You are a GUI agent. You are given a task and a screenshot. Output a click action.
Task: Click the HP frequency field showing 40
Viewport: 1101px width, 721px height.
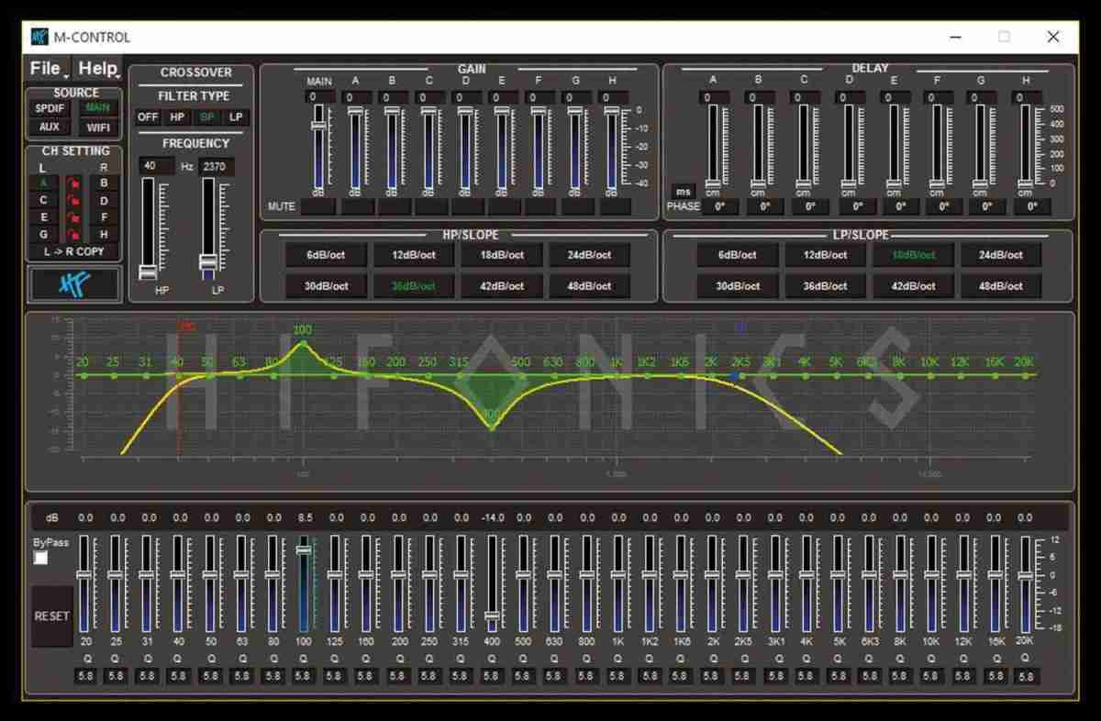tap(156, 166)
